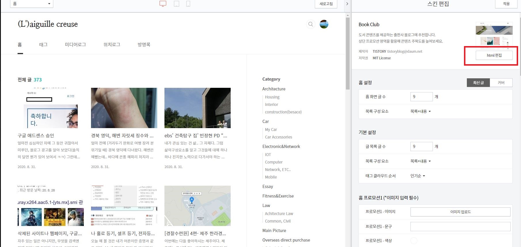Click the tistoryblog@daum.net author text
Image resolution: width=521 pixels, height=247 pixels.
pyautogui.click(x=405, y=52)
